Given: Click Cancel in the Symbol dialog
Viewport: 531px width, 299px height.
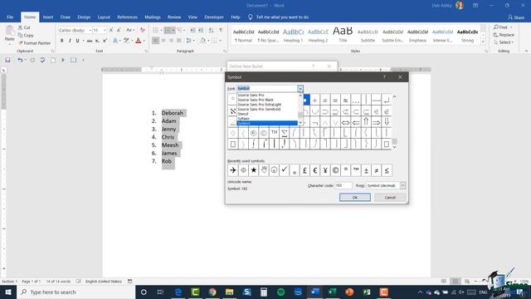Looking at the screenshot, I should click(x=390, y=198).
